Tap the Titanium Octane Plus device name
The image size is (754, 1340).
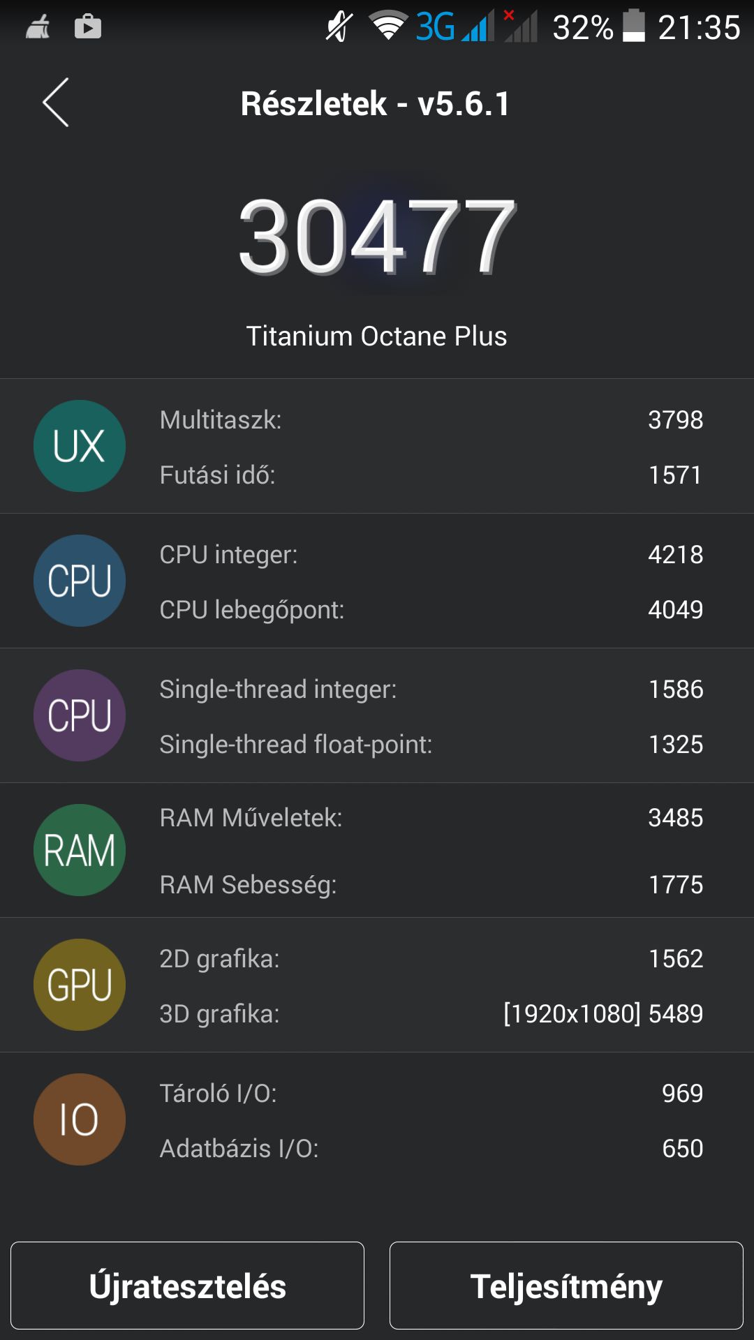pyautogui.click(x=377, y=336)
